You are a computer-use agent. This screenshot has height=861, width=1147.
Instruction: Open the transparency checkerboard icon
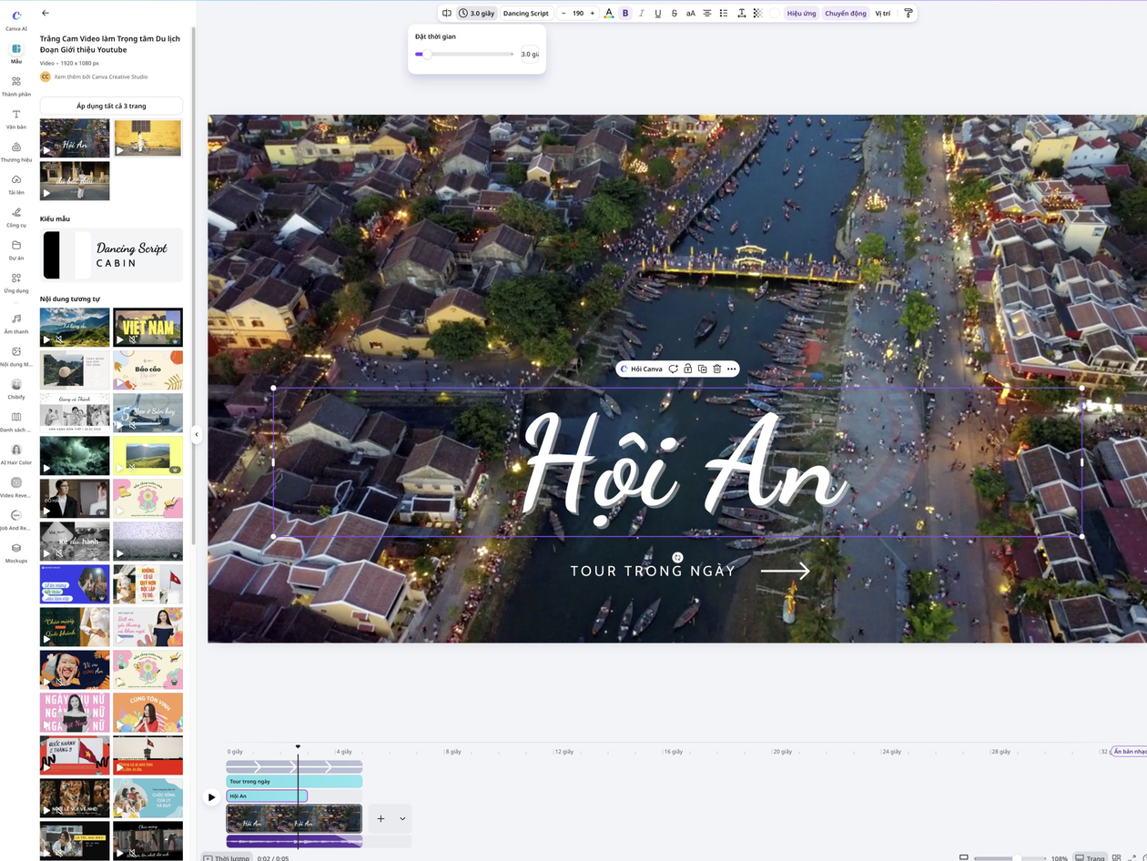pos(757,14)
